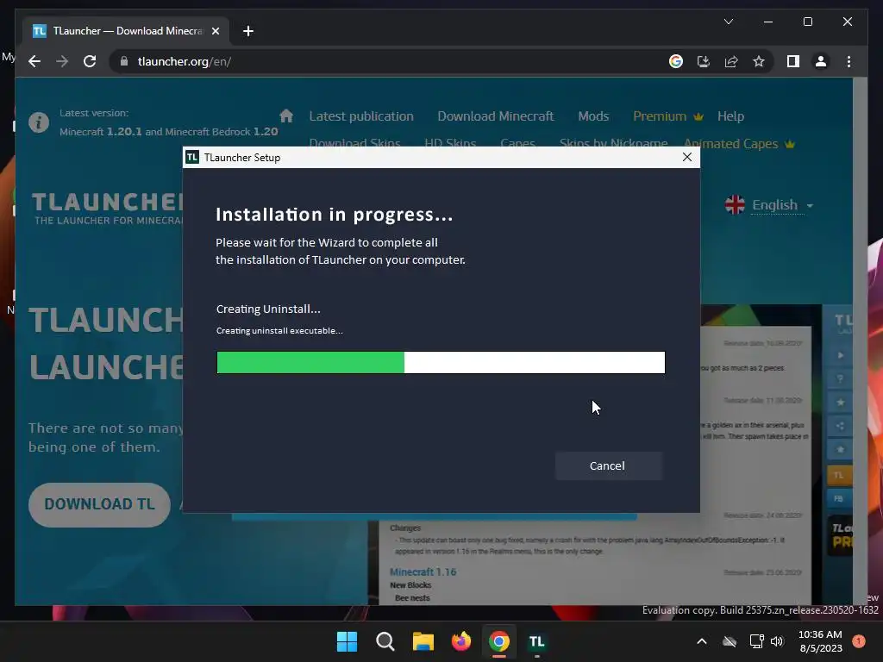Open taskbar Search
This screenshot has width=883, height=662.
click(385, 641)
